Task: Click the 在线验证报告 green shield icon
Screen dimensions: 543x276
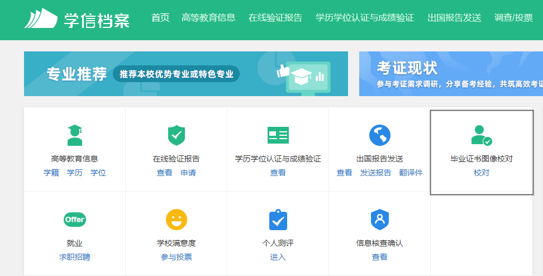Action: click(176, 135)
